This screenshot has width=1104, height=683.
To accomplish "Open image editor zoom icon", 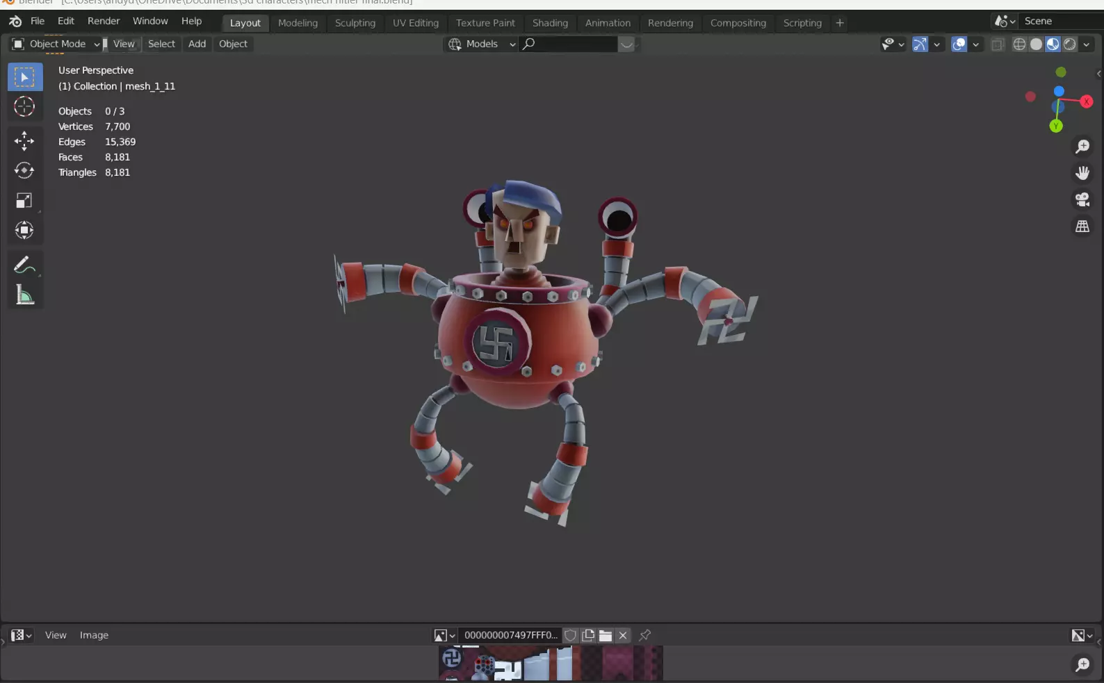I will 1082,665.
